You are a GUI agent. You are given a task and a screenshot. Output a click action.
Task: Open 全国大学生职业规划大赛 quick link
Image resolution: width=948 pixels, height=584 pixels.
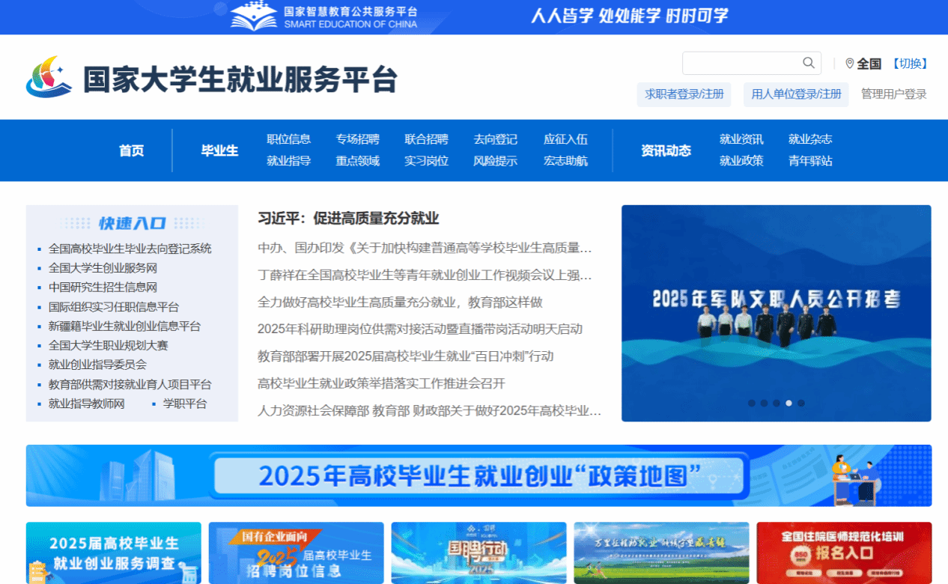[109, 346]
